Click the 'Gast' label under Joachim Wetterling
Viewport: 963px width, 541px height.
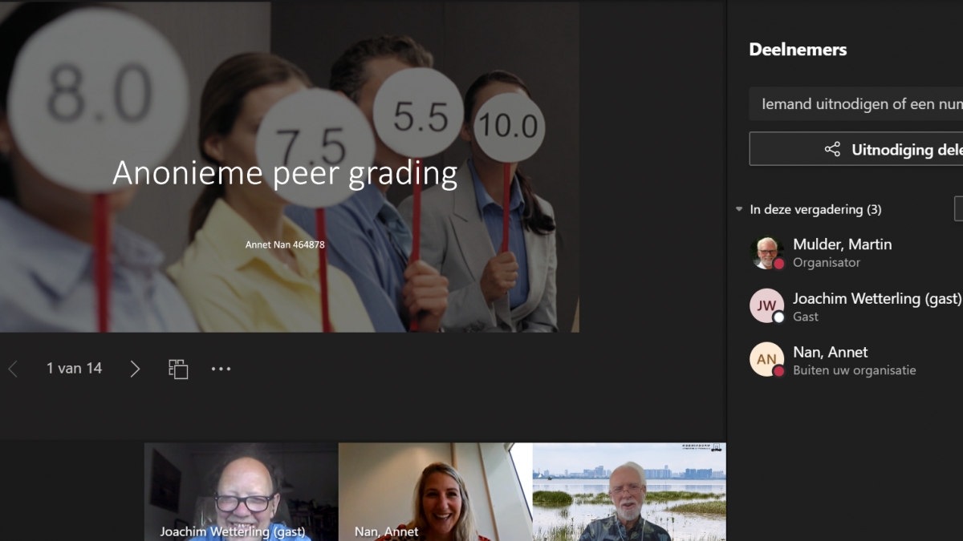tap(806, 317)
